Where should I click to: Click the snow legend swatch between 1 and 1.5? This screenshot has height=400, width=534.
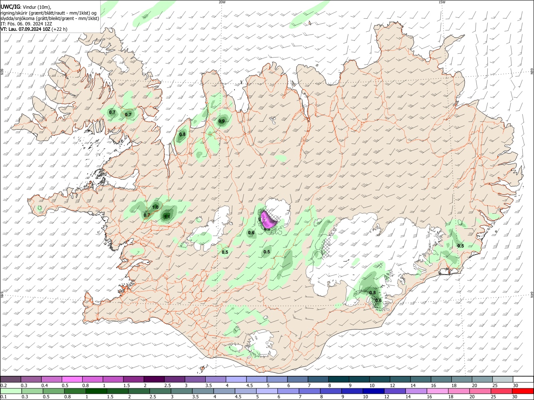tap(113, 379)
